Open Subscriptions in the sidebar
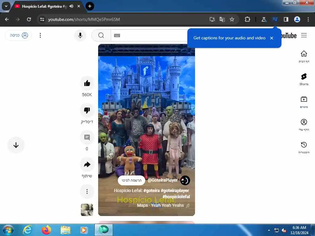Screen dimensions: 315x236 click(x=304, y=102)
